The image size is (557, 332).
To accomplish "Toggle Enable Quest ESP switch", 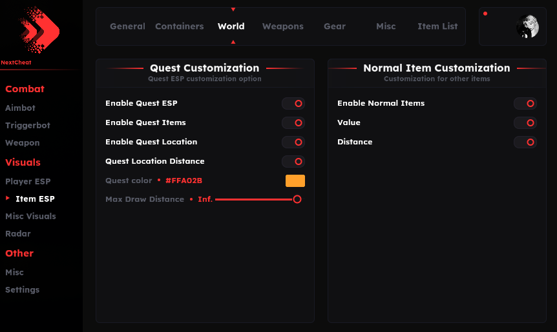I will pyautogui.click(x=293, y=103).
